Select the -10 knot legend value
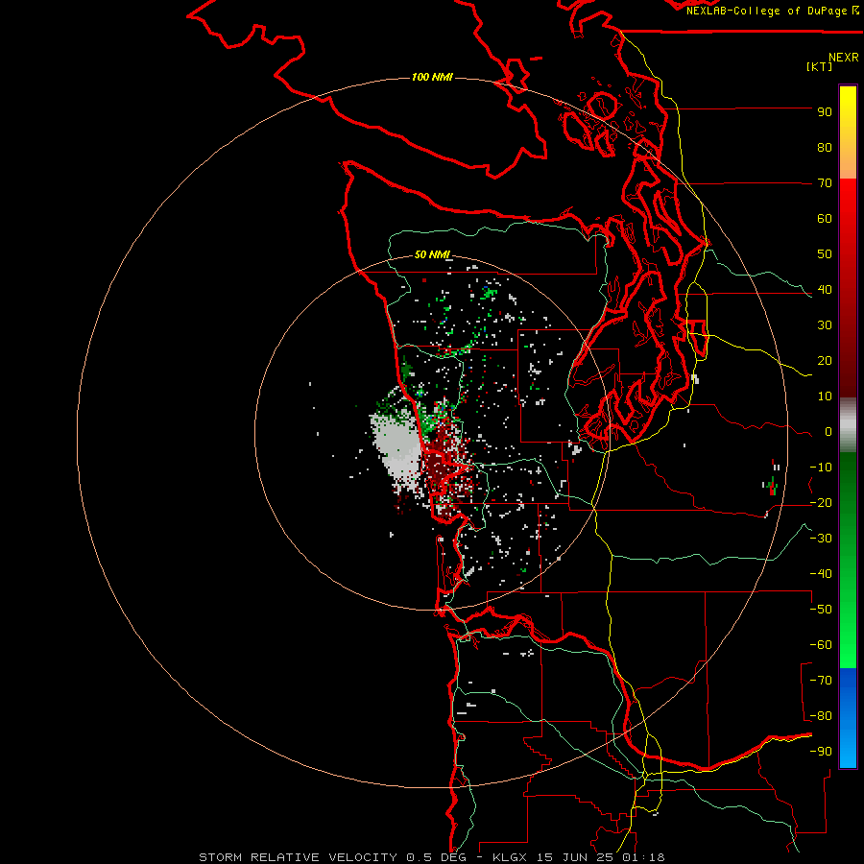The height and width of the screenshot is (864, 864). point(821,468)
